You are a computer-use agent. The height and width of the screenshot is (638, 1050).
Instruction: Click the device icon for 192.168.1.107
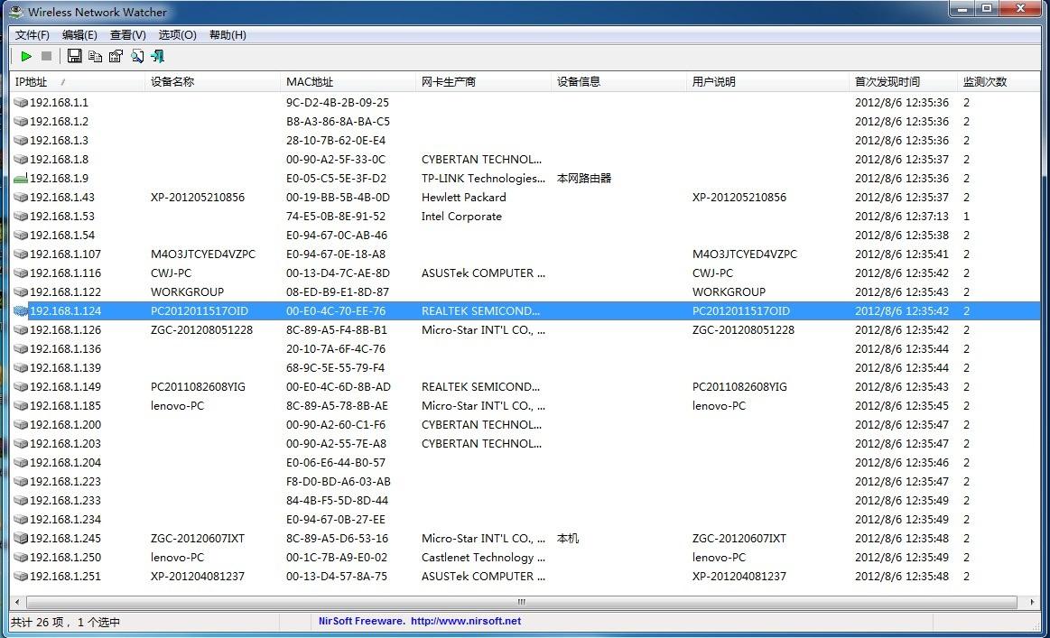click(21, 254)
